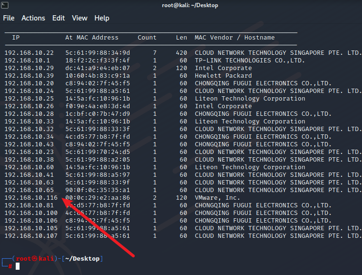This screenshot has height=275, width=362.
Task: Click the root㉿kali prompt text
Action: click(x=35, y=259)
